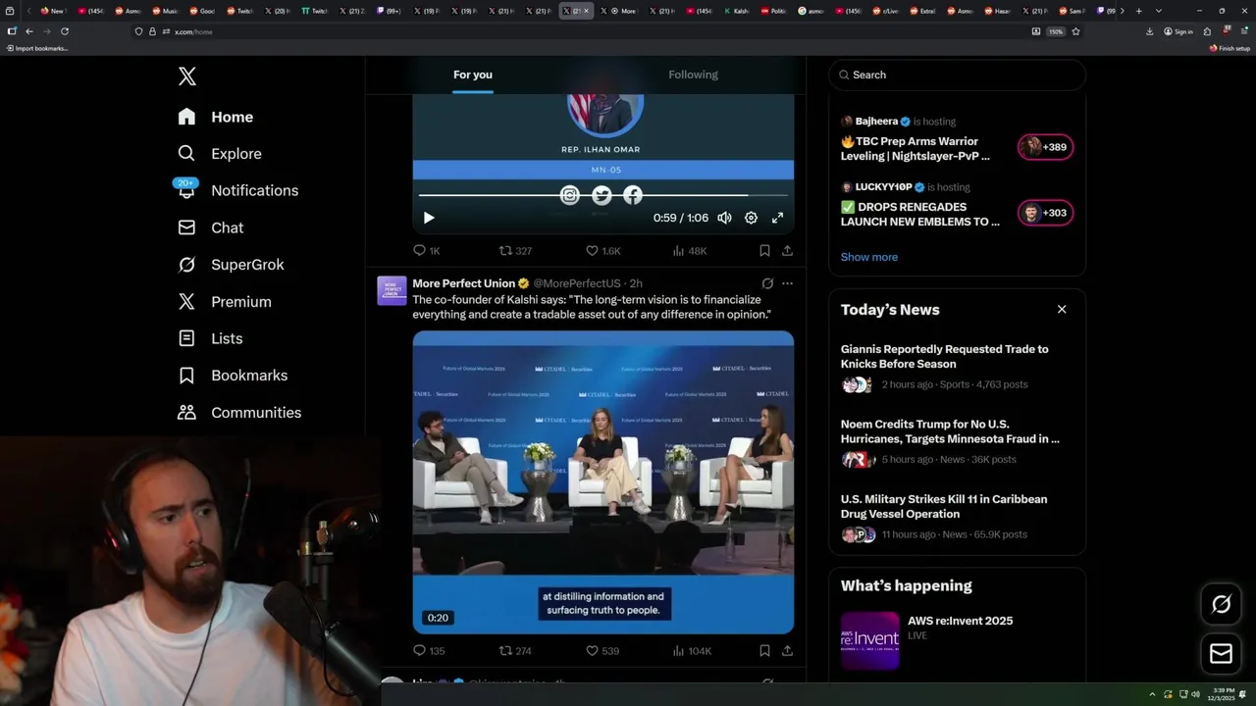Like the post with 539 likes

coord(602,651)
